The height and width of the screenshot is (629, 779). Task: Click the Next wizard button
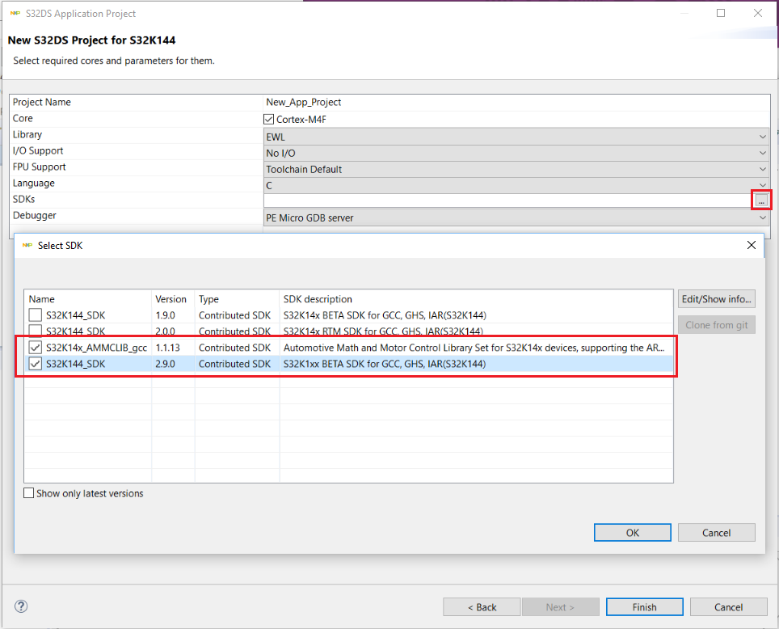click(x=560, y=607)
